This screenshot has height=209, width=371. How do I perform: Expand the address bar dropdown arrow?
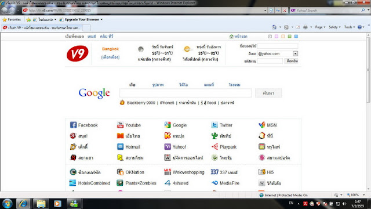pos(265,10)
